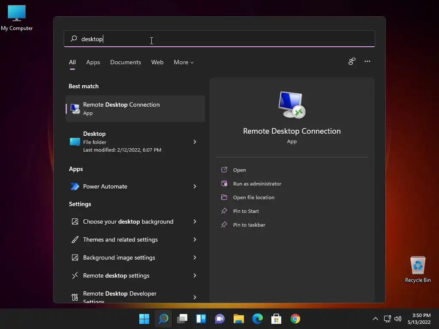The height and width of the screenshot is (329, 439).
Task: Launch Google Chrome from taskbar
Action: [295, 319]
